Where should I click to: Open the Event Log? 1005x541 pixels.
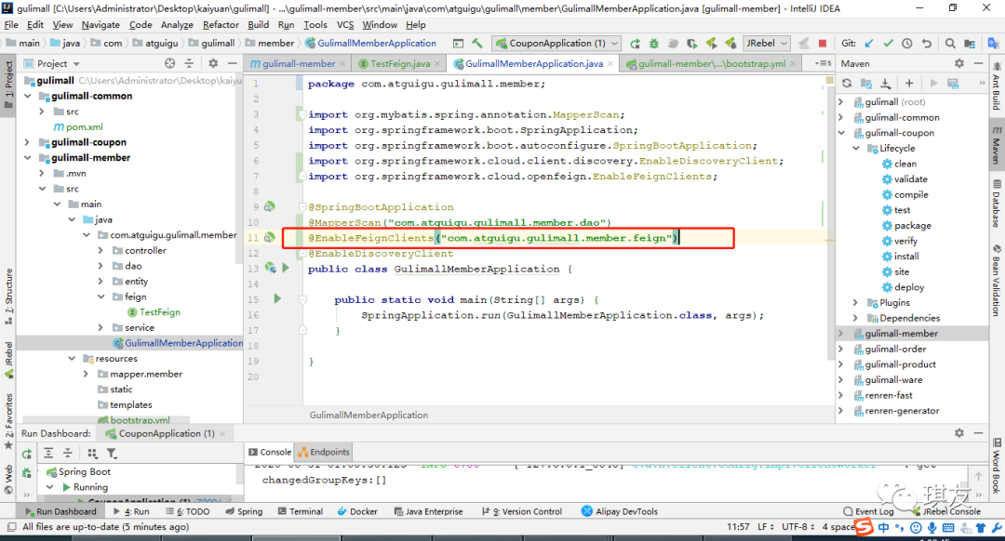click(868, 511)
